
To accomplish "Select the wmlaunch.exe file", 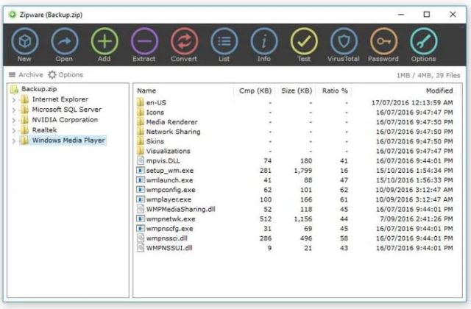I will [x=295, y=180].
